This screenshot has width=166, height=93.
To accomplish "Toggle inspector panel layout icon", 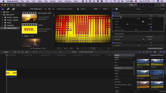I will [x=152, y=5].
